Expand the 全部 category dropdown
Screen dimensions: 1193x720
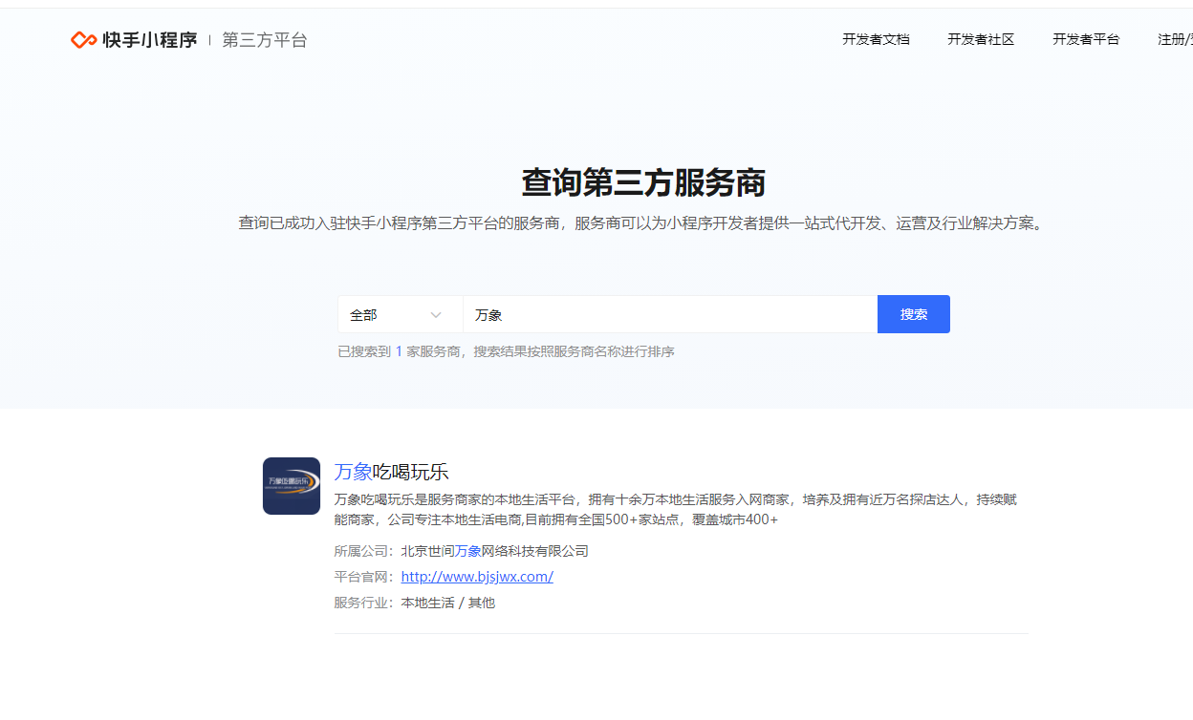point(400,314)
